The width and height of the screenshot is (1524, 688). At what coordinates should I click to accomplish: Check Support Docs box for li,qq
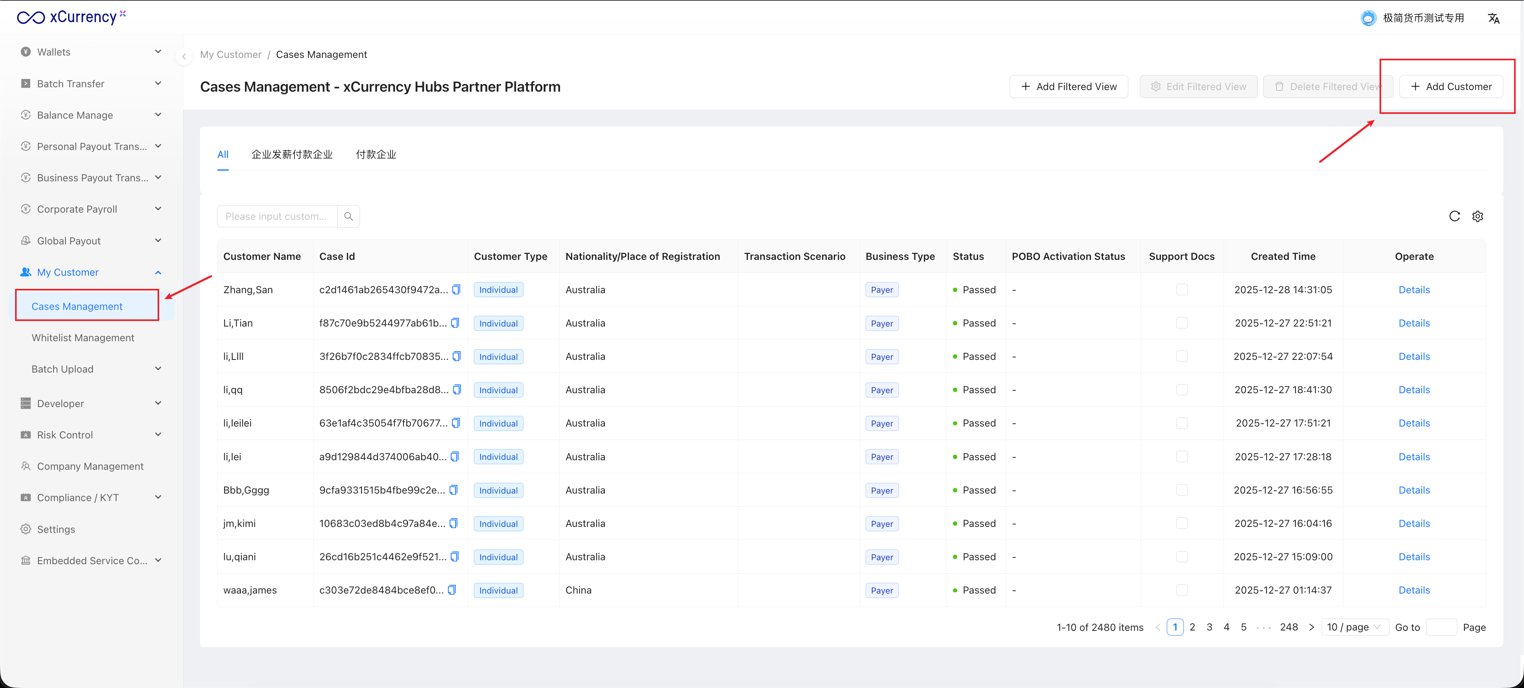pyautogui.click(x=1181, y=390)
